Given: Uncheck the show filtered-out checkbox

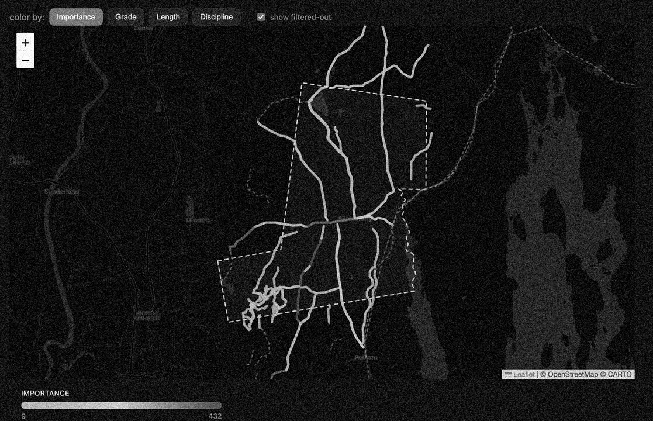Looking at the screenshot, I should coord(261,17).
